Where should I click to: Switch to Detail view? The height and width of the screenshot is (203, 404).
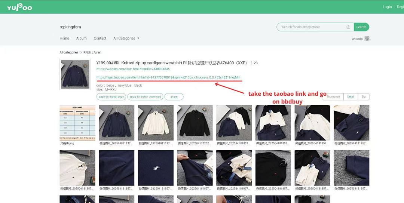351,96
